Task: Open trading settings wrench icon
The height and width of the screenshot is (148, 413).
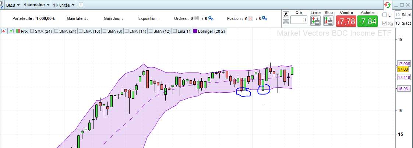Action: pyautogui.click(x=286, y=14)
